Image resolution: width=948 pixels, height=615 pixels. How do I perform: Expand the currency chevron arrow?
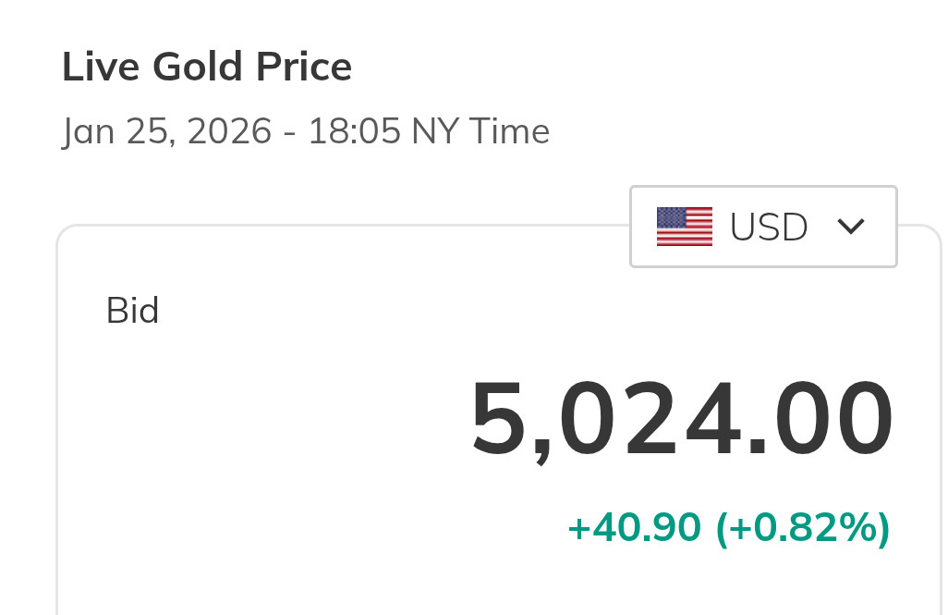[x=850, y=227]
